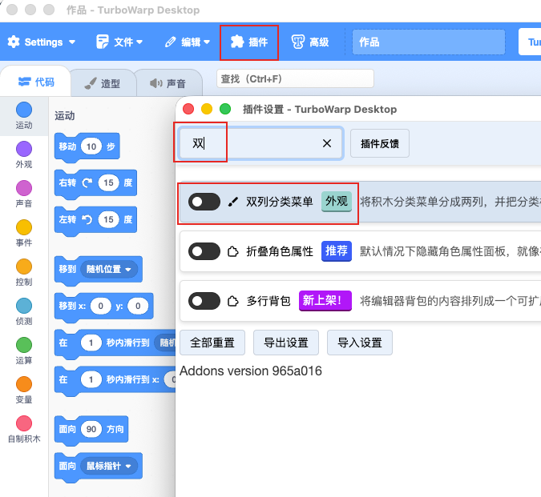
Task: Click the y value in 移到 x: y: block
Action: tap(138, 306)
